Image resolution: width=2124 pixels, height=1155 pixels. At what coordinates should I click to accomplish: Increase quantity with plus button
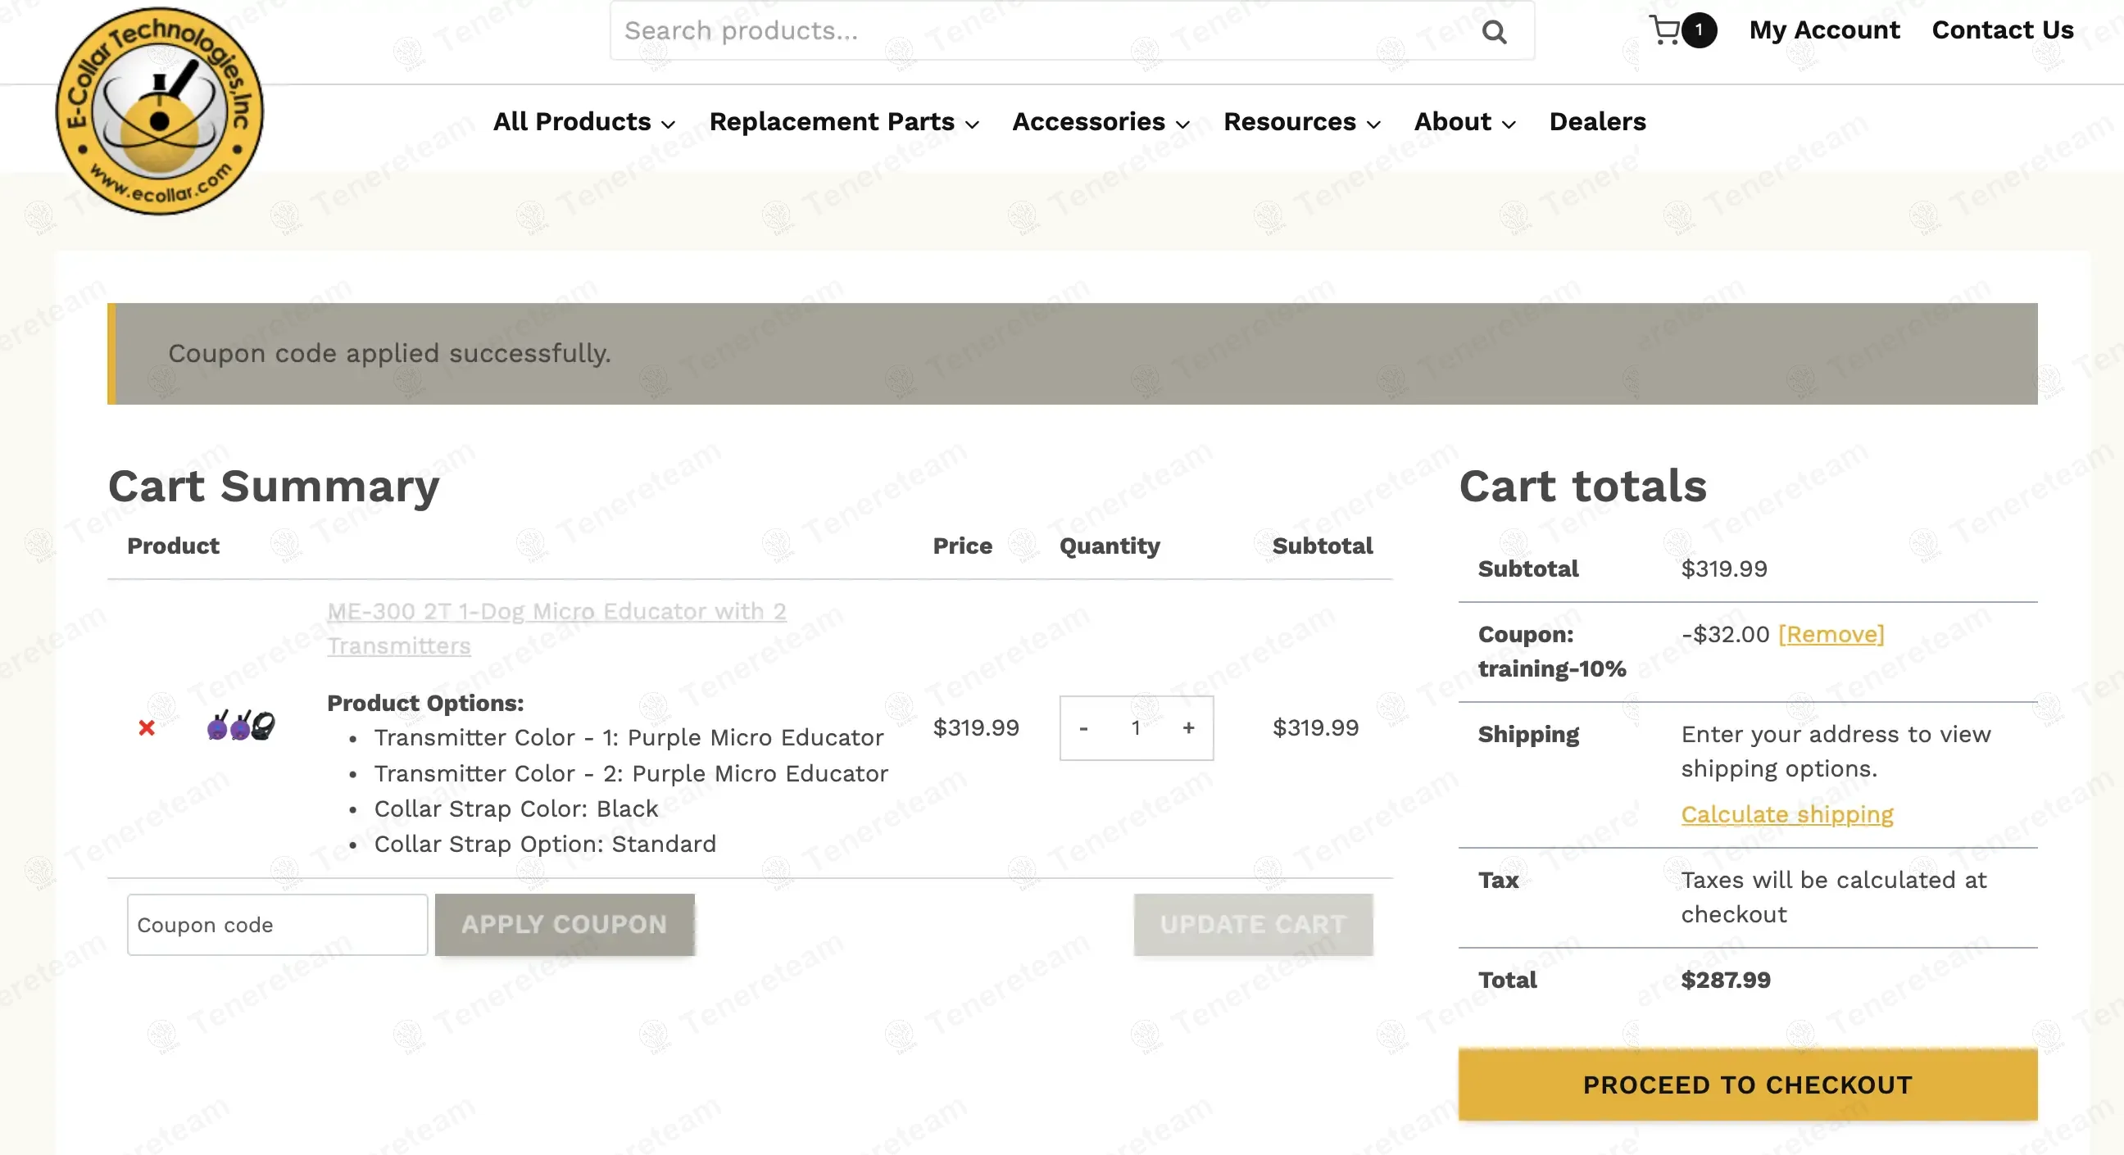(1188, 728)
